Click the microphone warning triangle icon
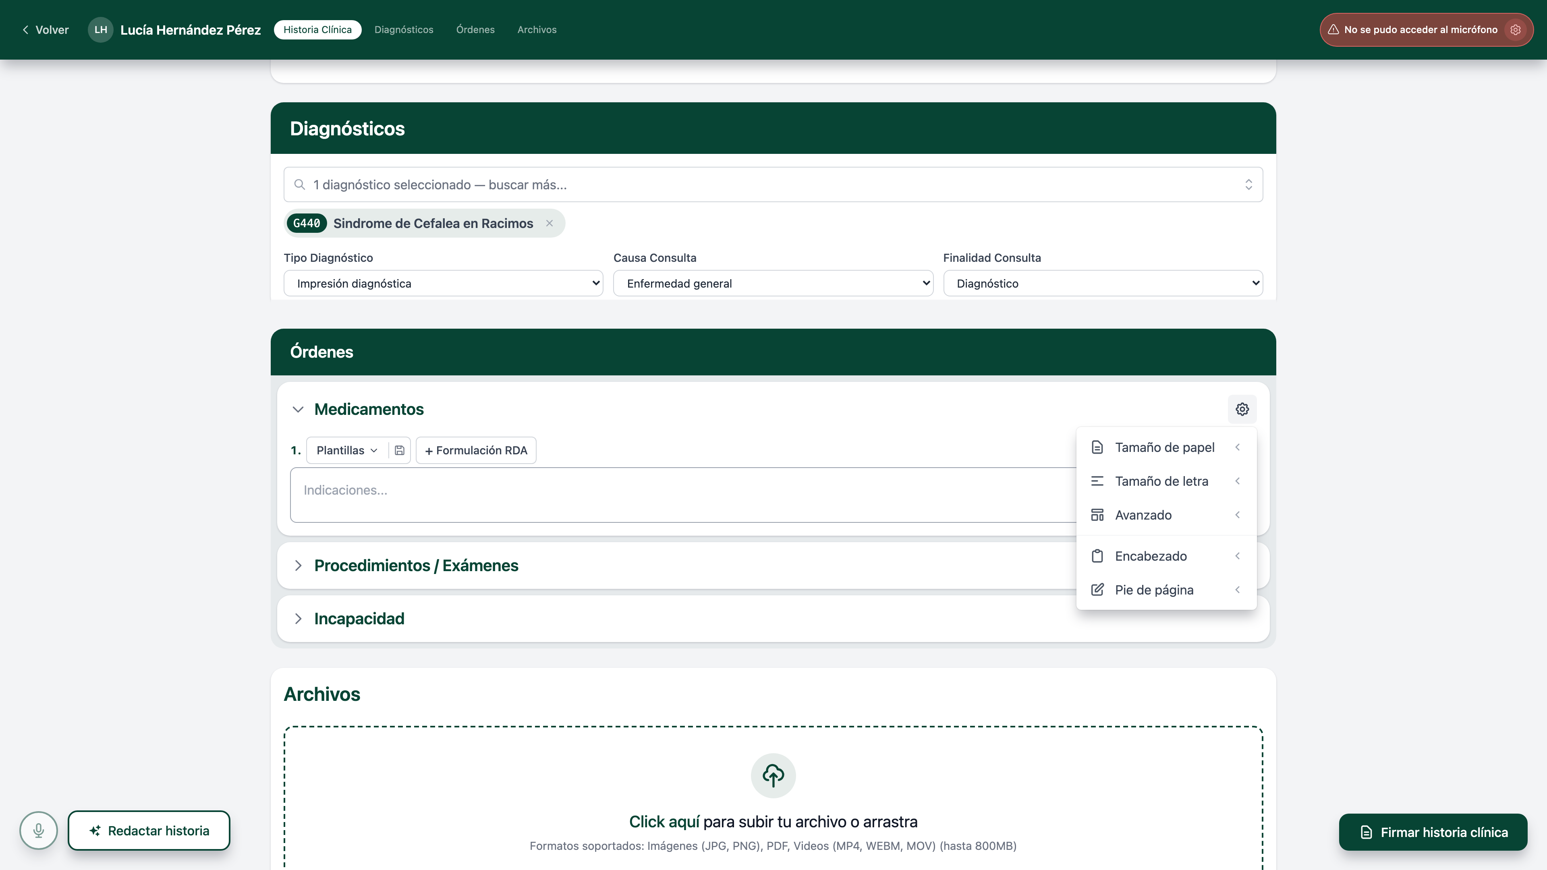The image size is (1547, 870). coord(1333,29)
